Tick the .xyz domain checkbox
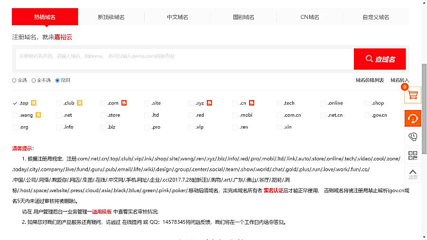 (x=191, y=103)
